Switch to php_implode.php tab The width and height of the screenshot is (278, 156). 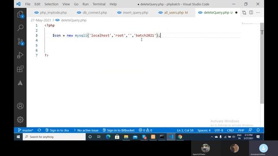(50, 13)
